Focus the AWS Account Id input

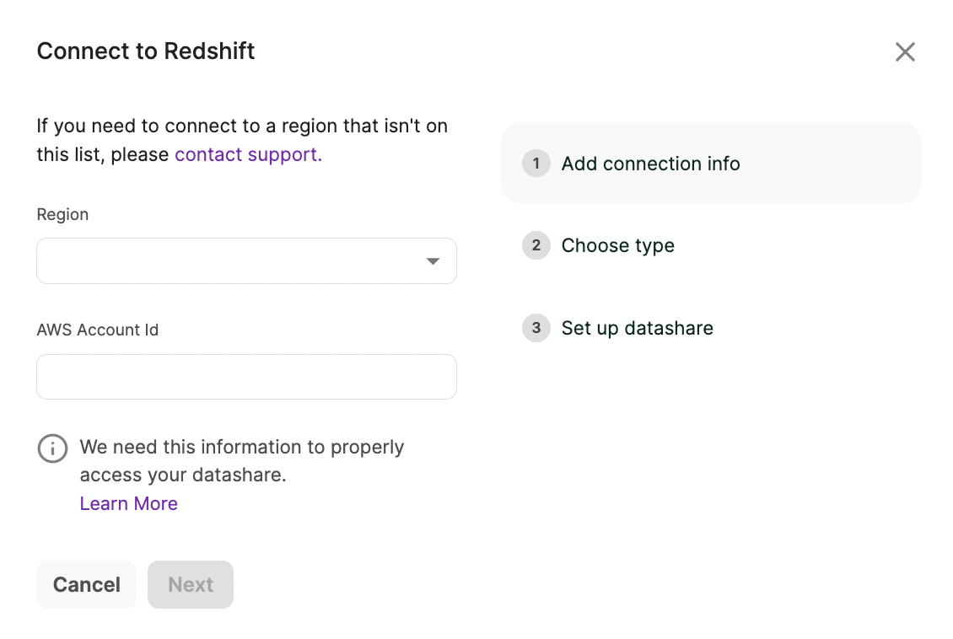[x=246, y=377]
